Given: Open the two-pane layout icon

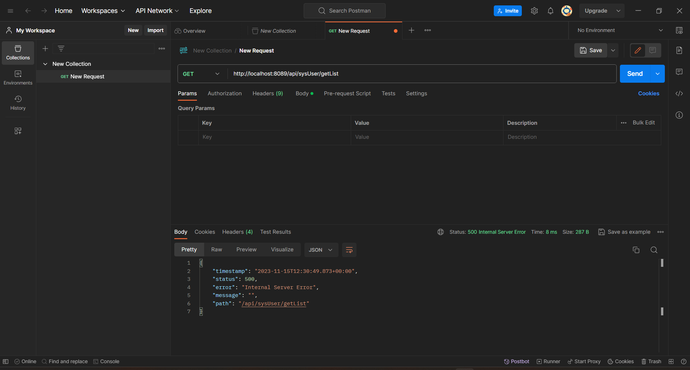Looking at the screenshot, I should (671, 361).
